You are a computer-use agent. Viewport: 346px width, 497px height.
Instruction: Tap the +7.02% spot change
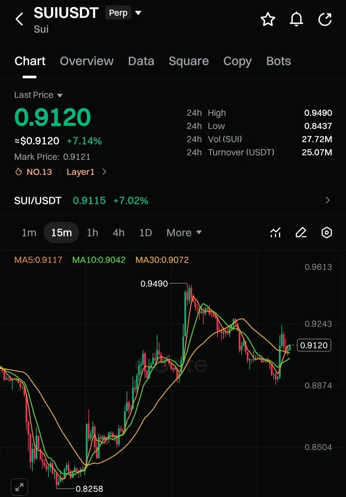click(x=131, y=201)
